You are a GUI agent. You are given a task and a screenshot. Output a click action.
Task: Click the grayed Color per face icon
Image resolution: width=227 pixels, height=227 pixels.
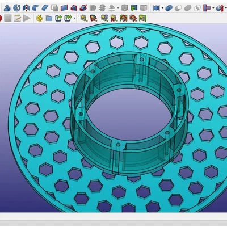coord(143,8)
